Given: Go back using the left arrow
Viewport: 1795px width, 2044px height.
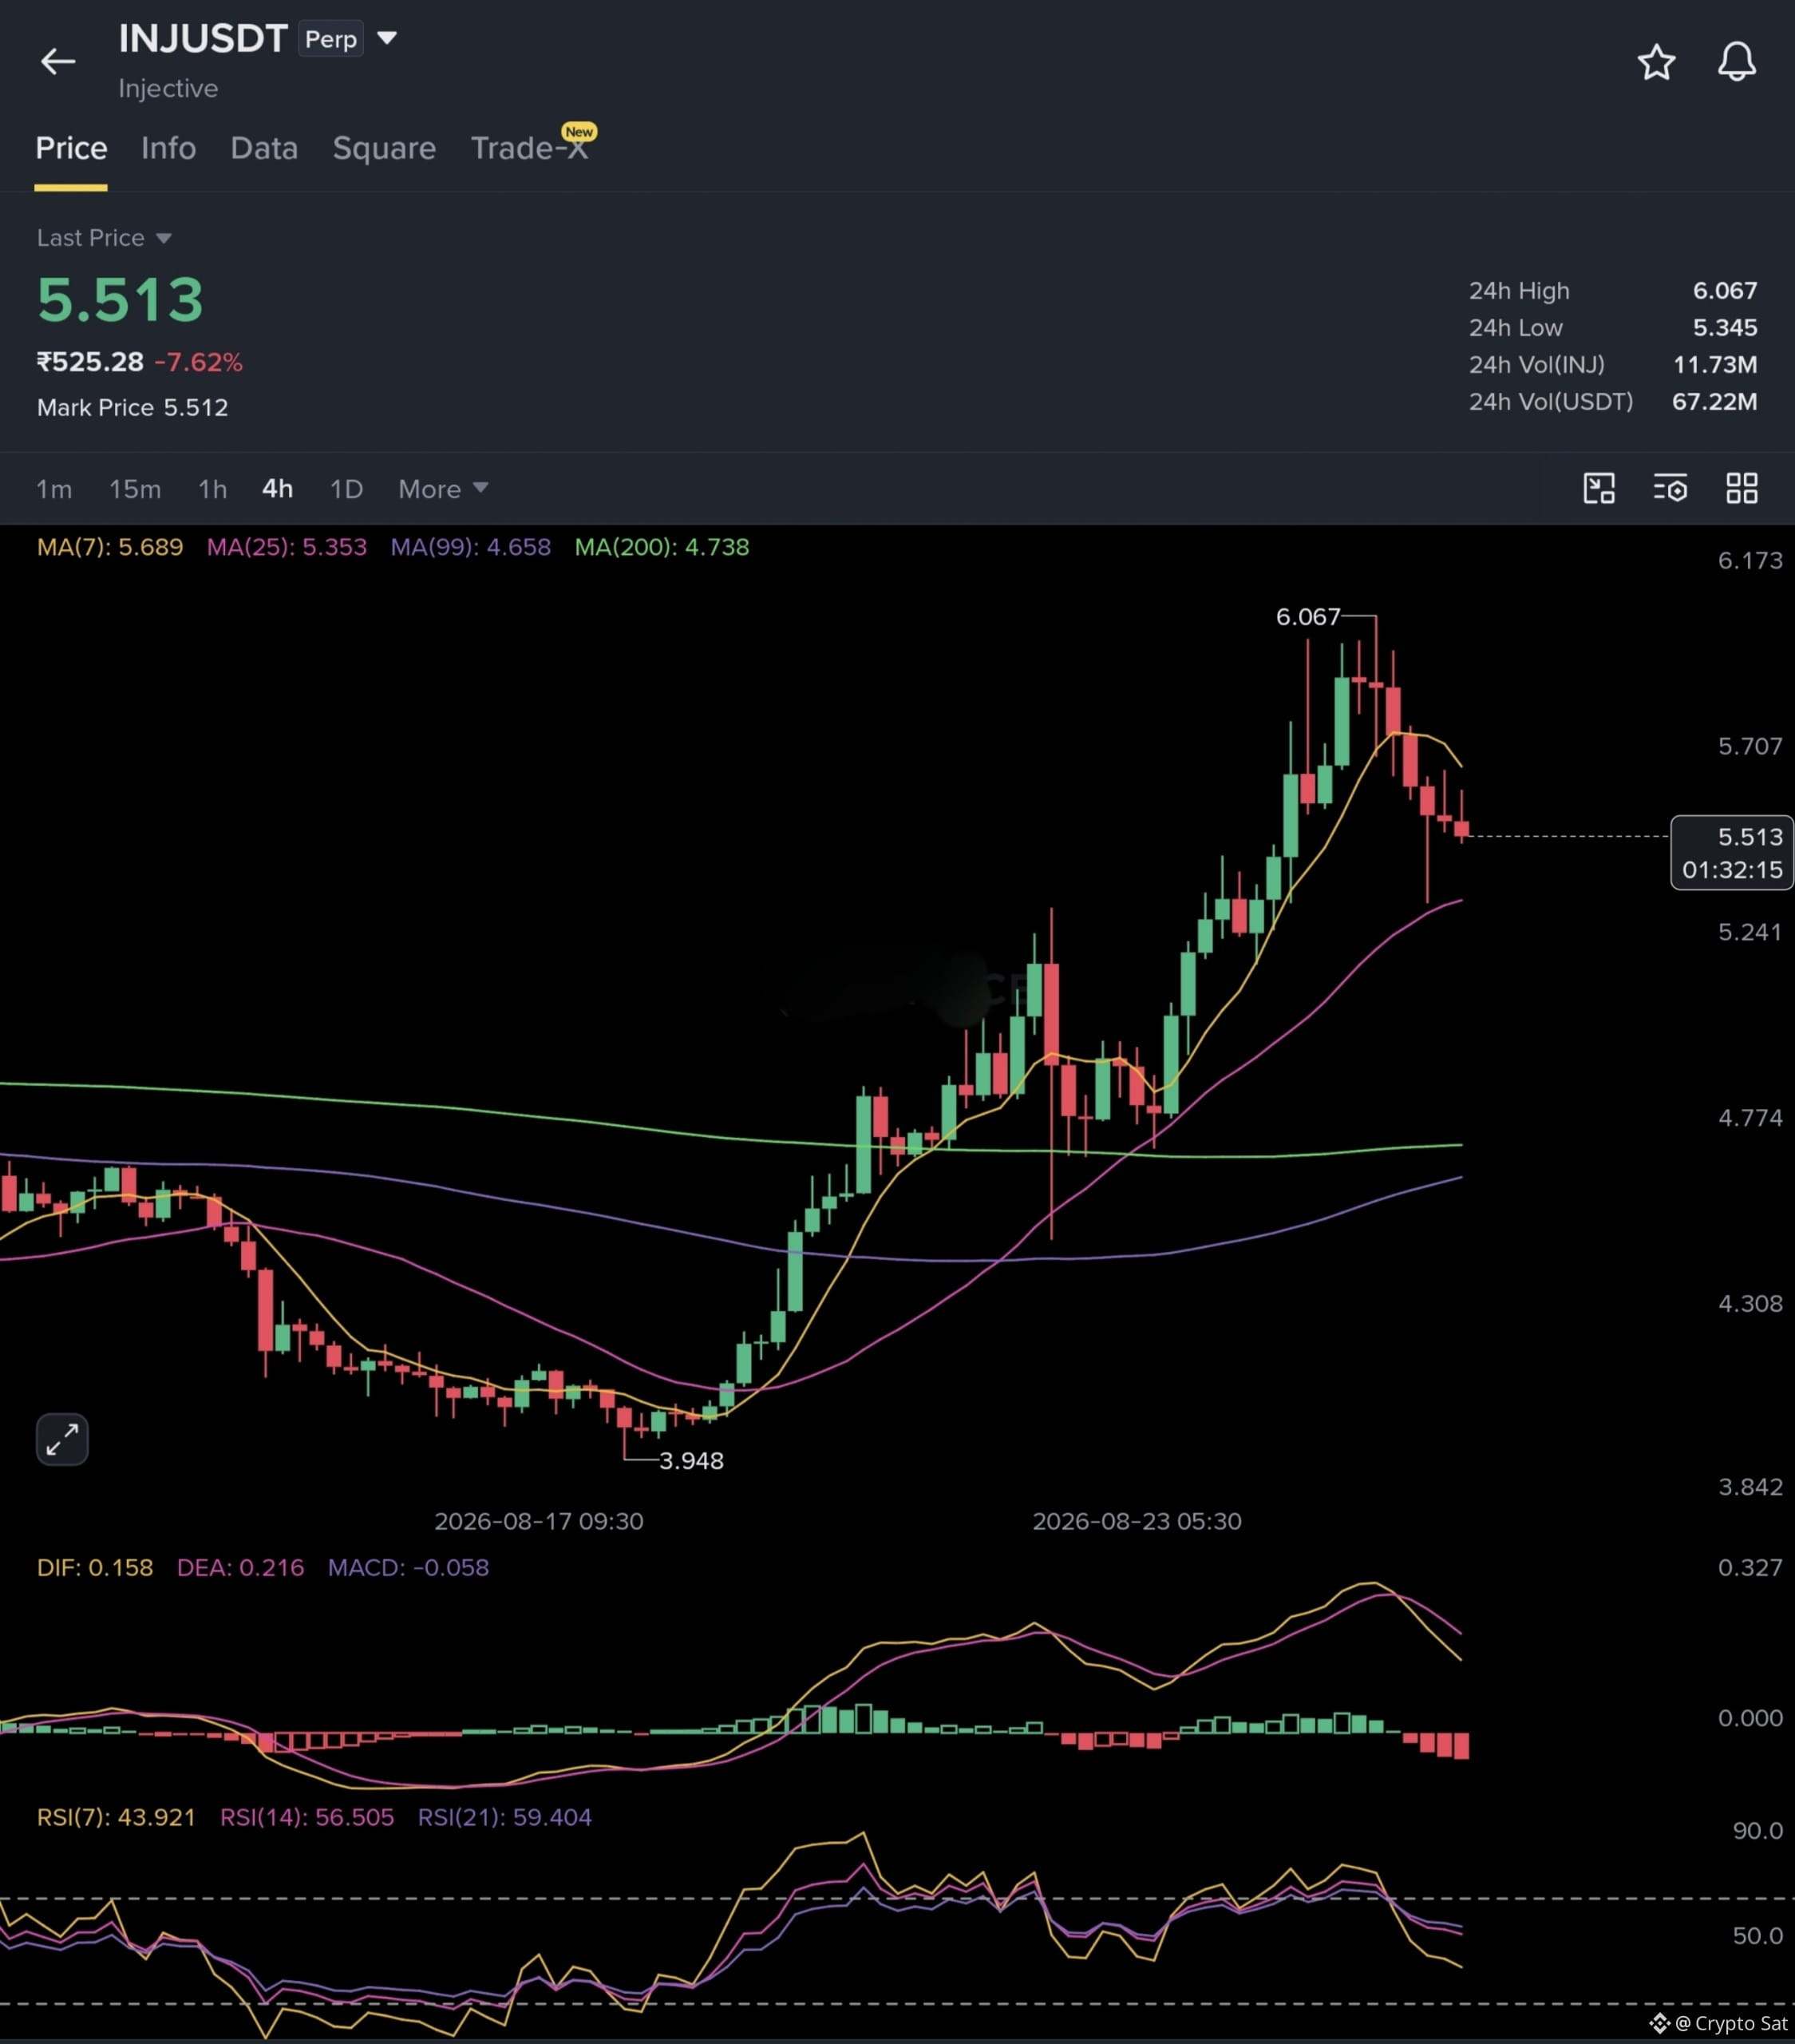Looking at the screenshot, I should [x=57, y=61].
